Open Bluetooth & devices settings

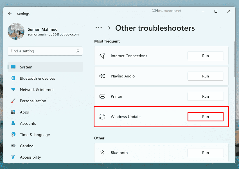(x=45, y=78)
